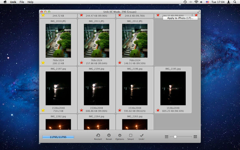Click the 710.2 KB size label

(58, 111)
